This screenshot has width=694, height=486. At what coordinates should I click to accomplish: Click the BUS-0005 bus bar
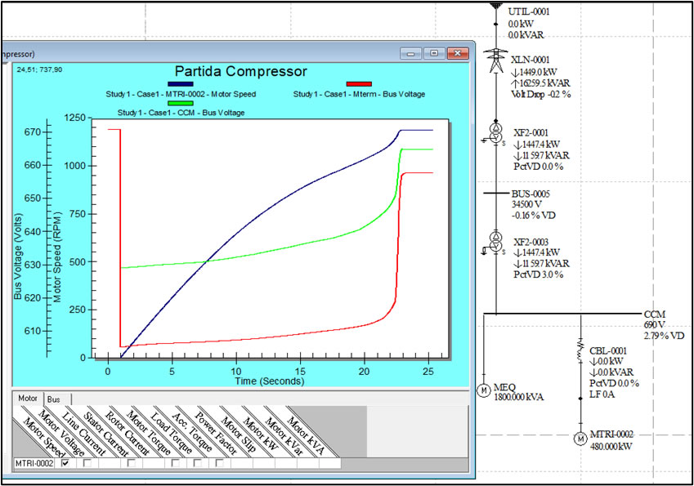coord(495,194)
